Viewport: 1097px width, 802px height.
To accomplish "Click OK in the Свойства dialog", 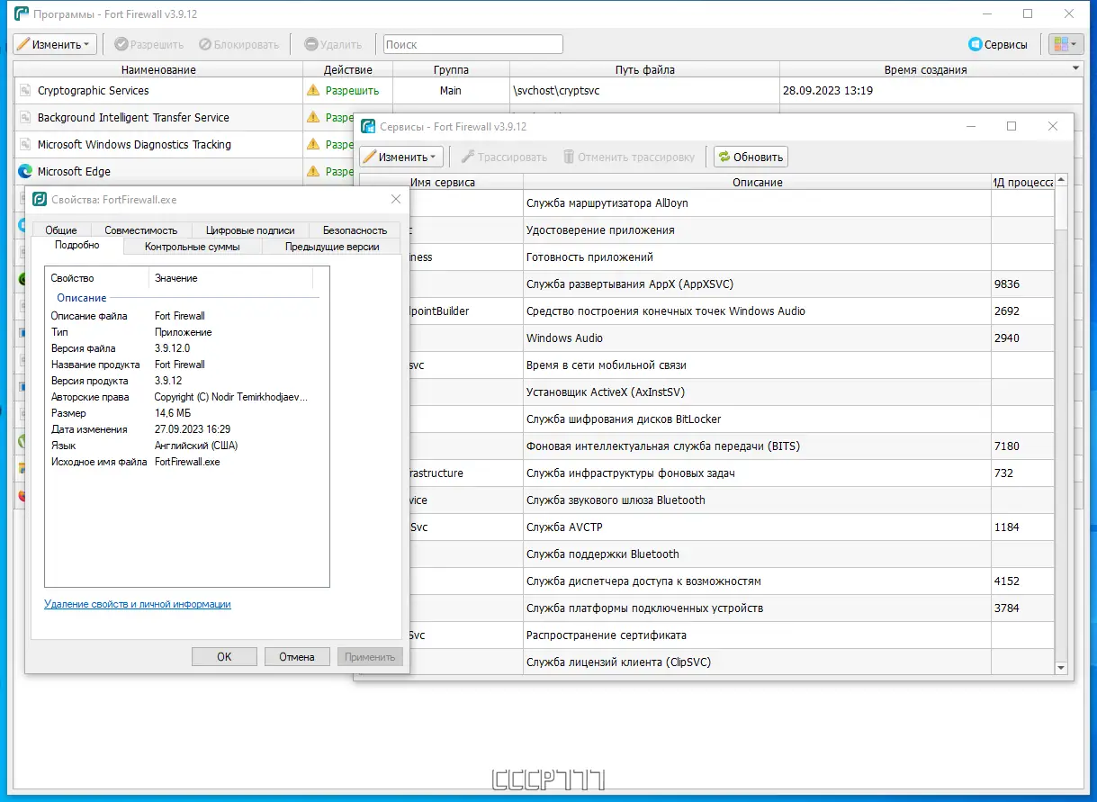I will click(224, 656).
